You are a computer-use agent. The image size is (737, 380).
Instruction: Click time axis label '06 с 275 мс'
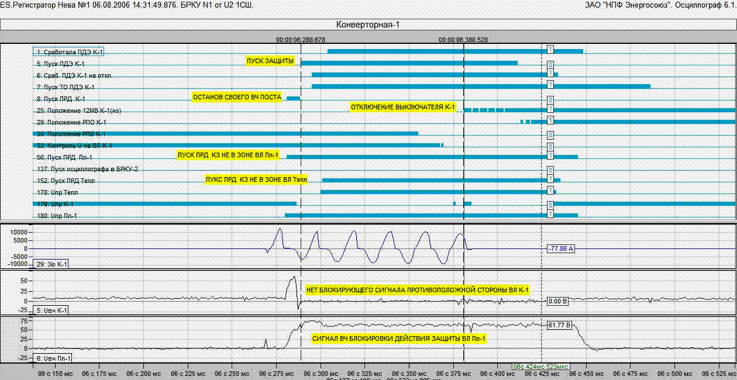[276, 372]
